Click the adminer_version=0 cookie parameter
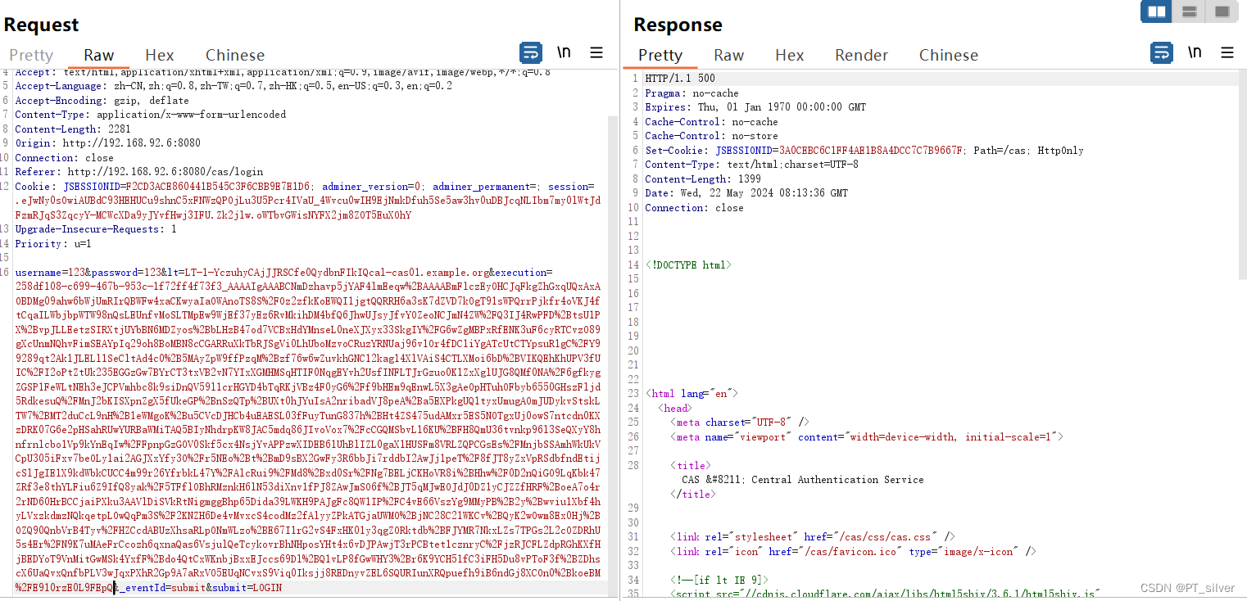Viewport: 1247px width, 601px height. 373,186
